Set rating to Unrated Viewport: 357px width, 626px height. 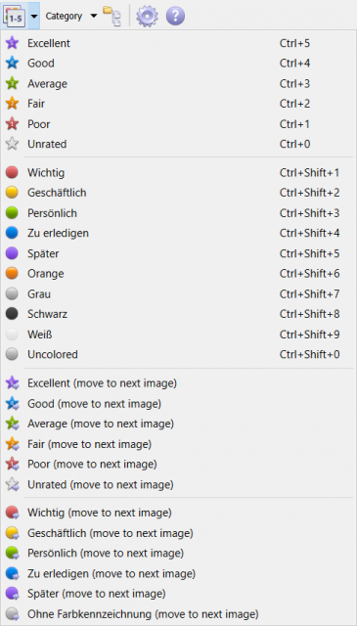point(178,144)
